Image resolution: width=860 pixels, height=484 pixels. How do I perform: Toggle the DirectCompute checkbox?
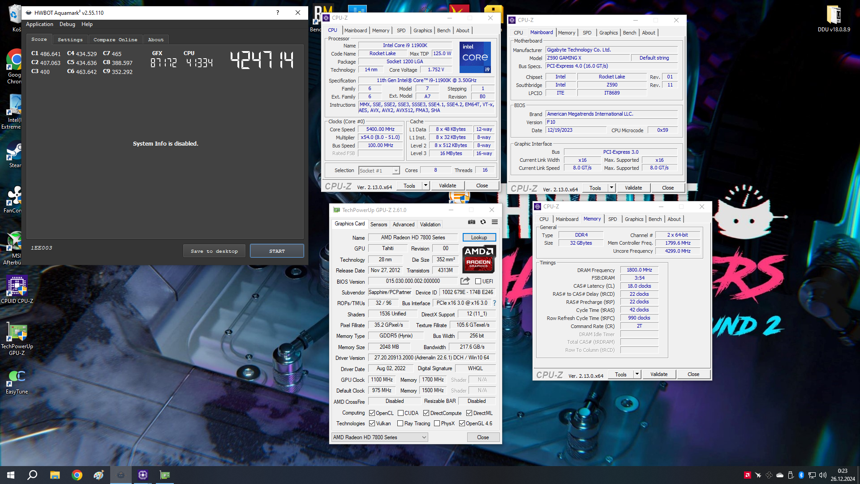[x=426, y=413]
